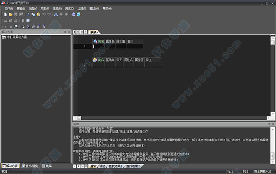The image size is (276, 174).
Task: Click the Save disk icon
Action: point(16,14)
